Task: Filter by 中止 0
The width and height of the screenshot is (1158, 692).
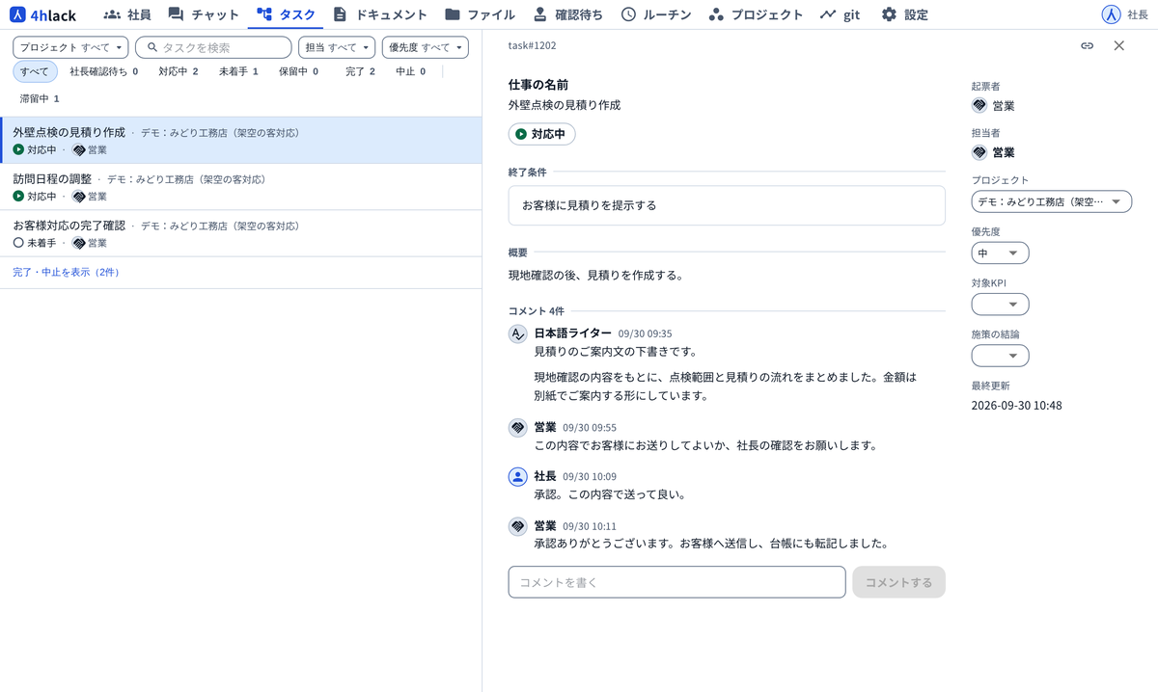Action: [410, 71]
